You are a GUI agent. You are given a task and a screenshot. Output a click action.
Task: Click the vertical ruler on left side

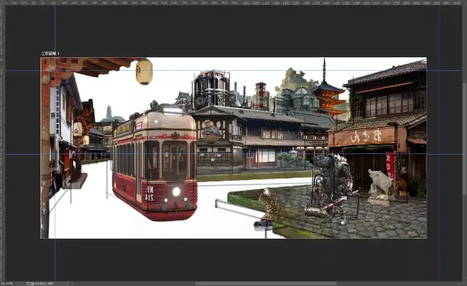tap(2, 143)
